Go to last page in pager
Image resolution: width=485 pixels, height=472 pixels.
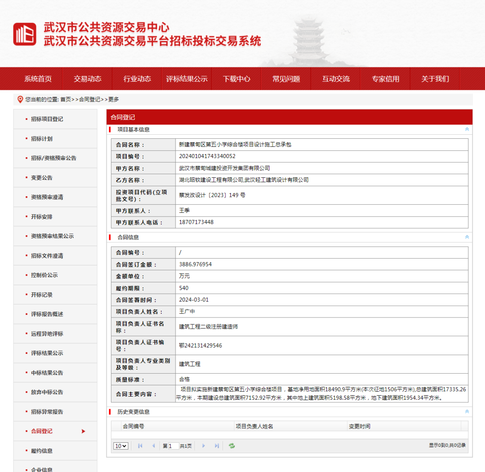(217, 446)
